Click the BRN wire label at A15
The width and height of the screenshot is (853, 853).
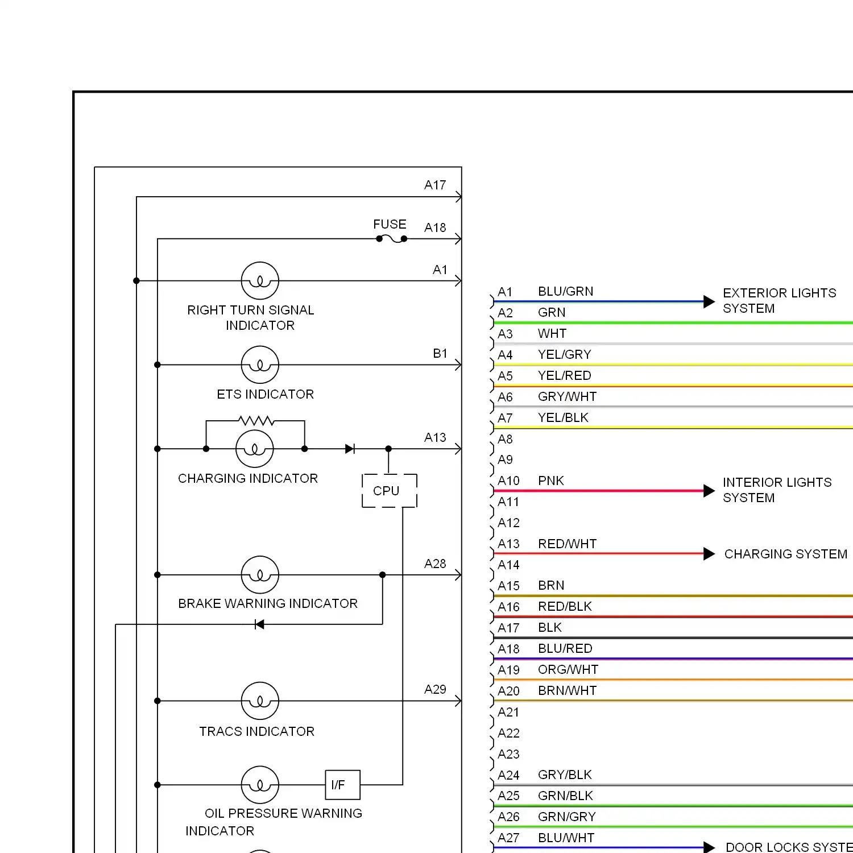click(551, 585)
